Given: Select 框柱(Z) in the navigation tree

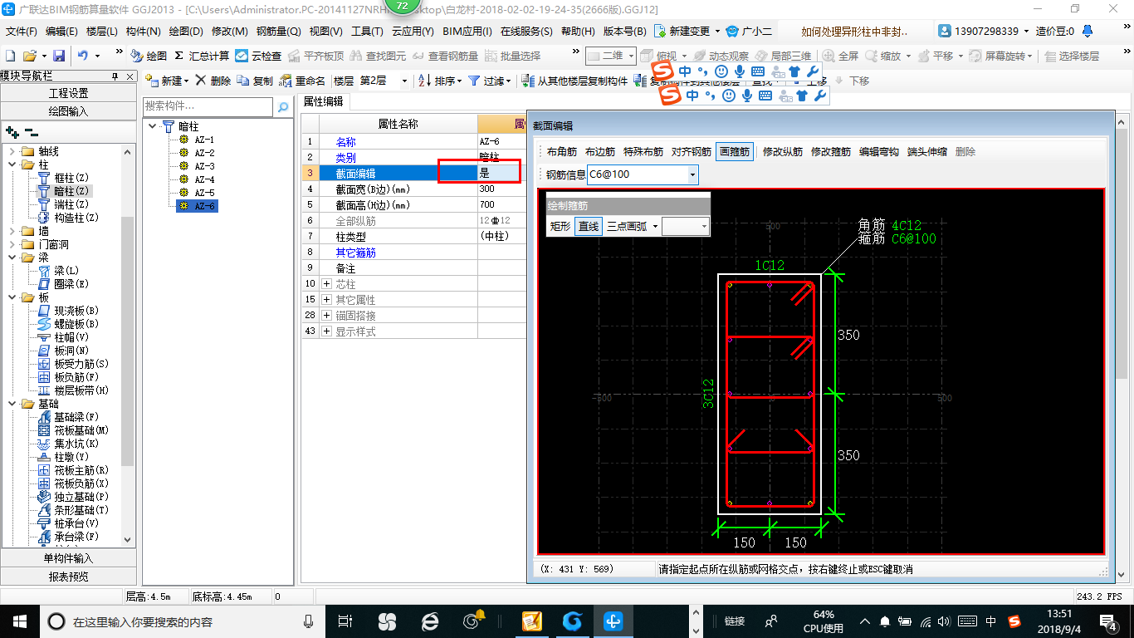Looking at the screenshot, I should 63,178.
